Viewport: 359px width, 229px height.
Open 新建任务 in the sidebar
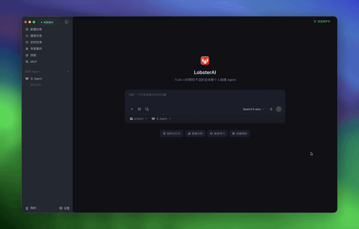34,29
